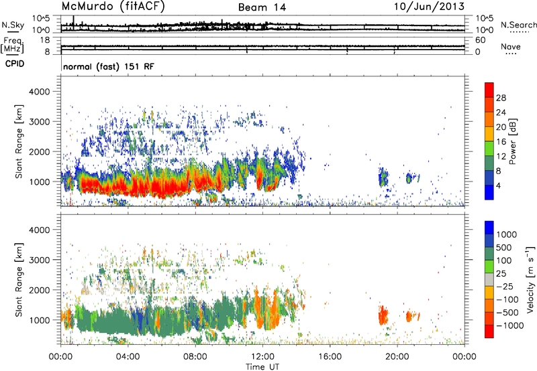The image size is (537, 371).
Task: Click the 4 label on power colorbar
Action: tap(499, 185)
